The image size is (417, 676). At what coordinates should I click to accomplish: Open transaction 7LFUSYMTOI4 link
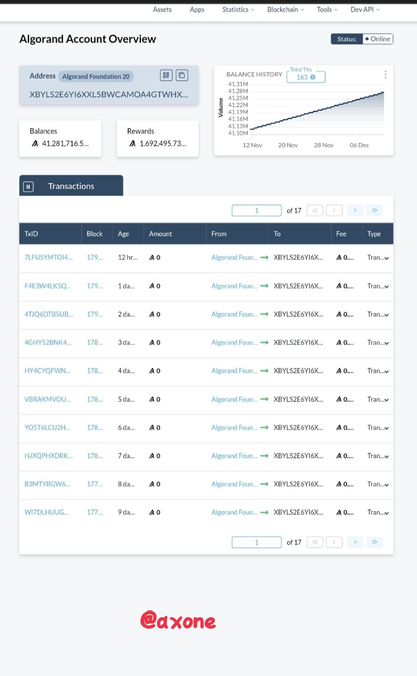tap(49, 257)
